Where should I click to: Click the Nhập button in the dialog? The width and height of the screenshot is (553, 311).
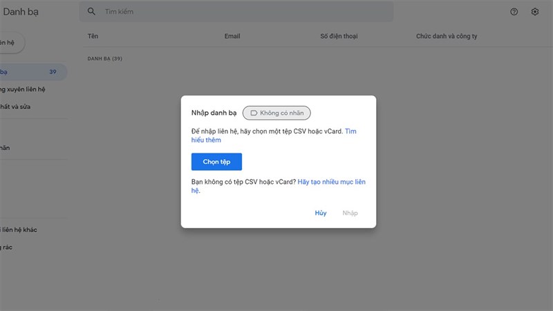[350, 213]
